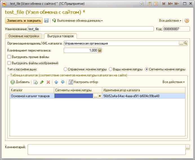
Task: Select Виды номенклатуры radio option
Action: tap(111, 69)
